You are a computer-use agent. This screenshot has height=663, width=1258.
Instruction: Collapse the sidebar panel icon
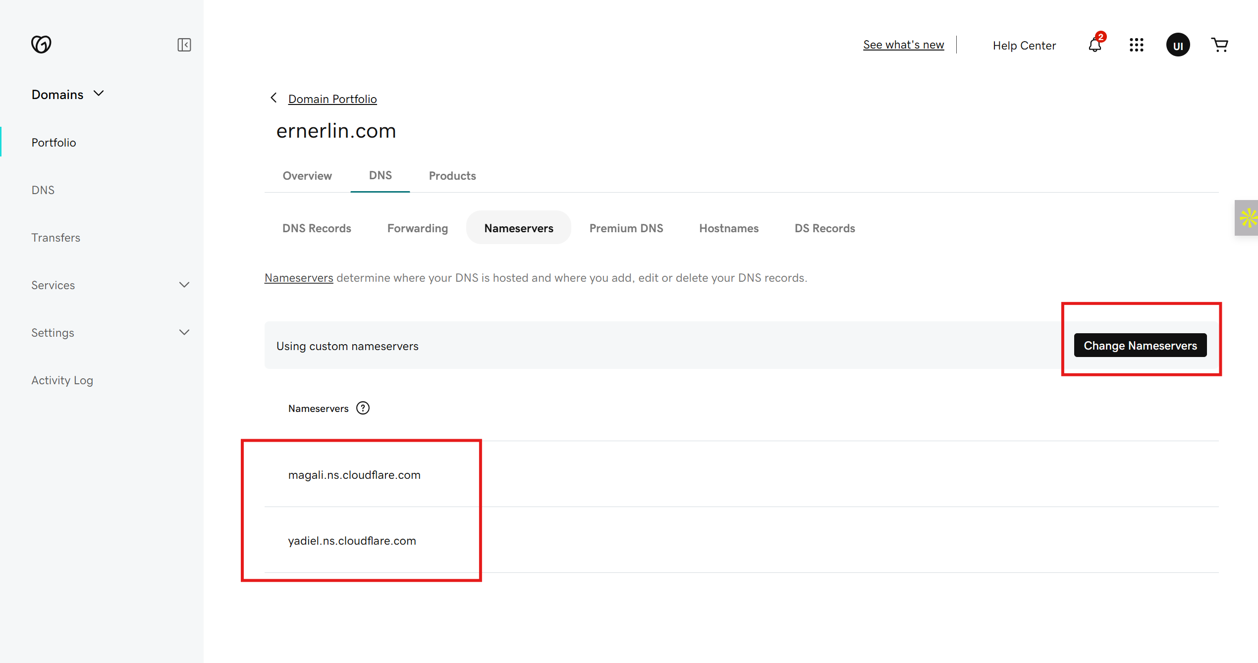(184, 45)
